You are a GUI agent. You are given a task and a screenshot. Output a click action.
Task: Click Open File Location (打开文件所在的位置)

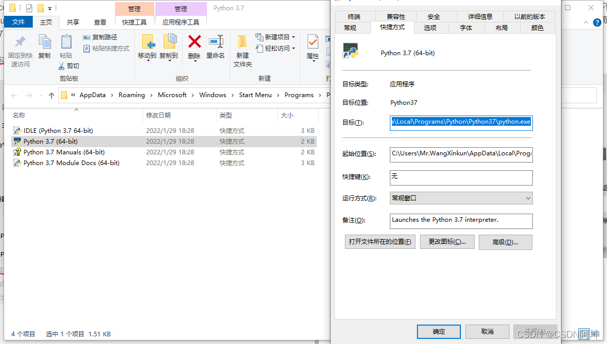coord(380,242)
